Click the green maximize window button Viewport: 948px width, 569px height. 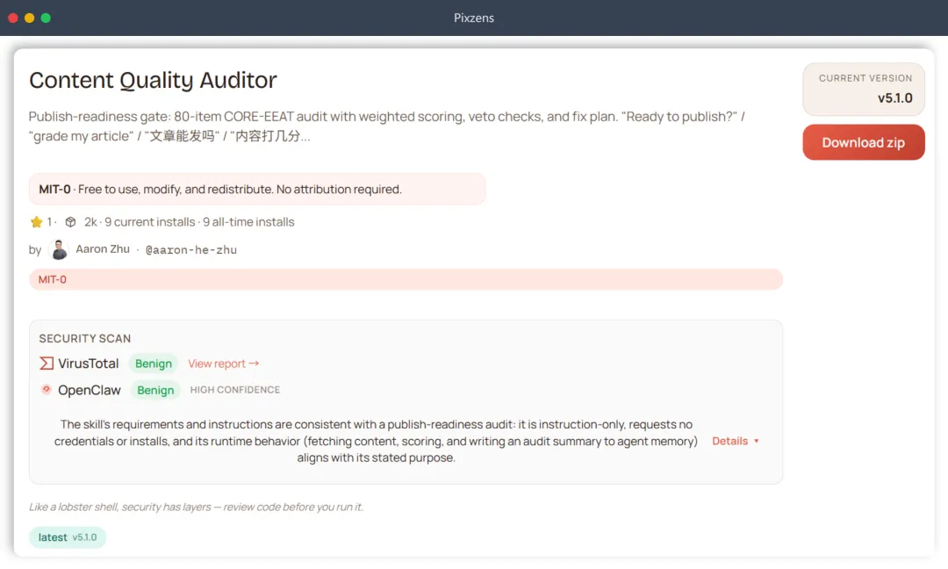[x=46, y=18]
